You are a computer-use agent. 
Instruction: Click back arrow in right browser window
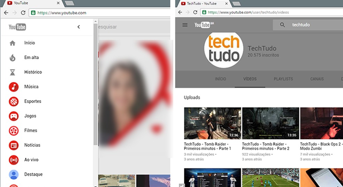tap(180, 12)
